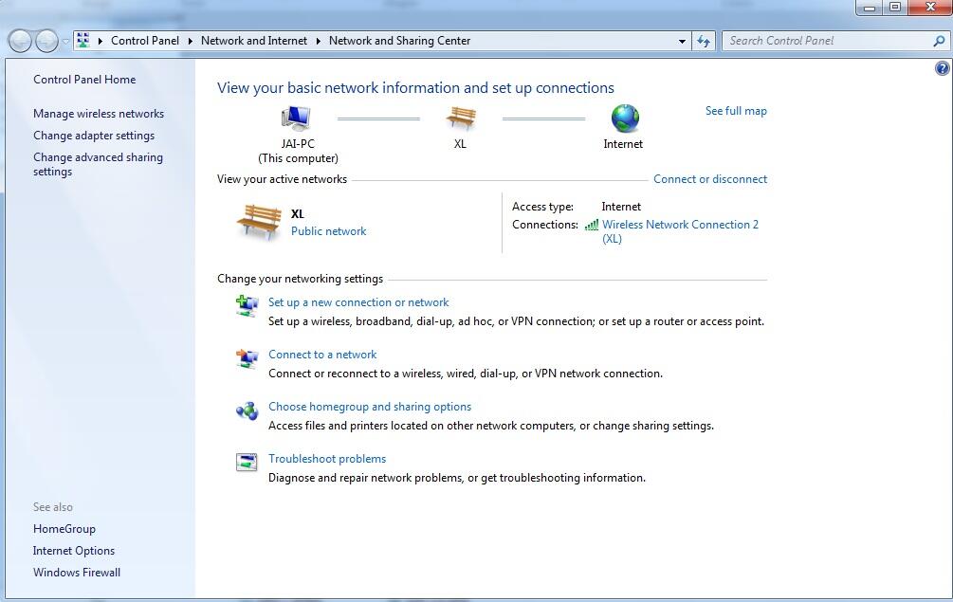Viewport: 953px width, 602px height.
Task: Go back with the back arrow button
Action: (x=20, y=41)
